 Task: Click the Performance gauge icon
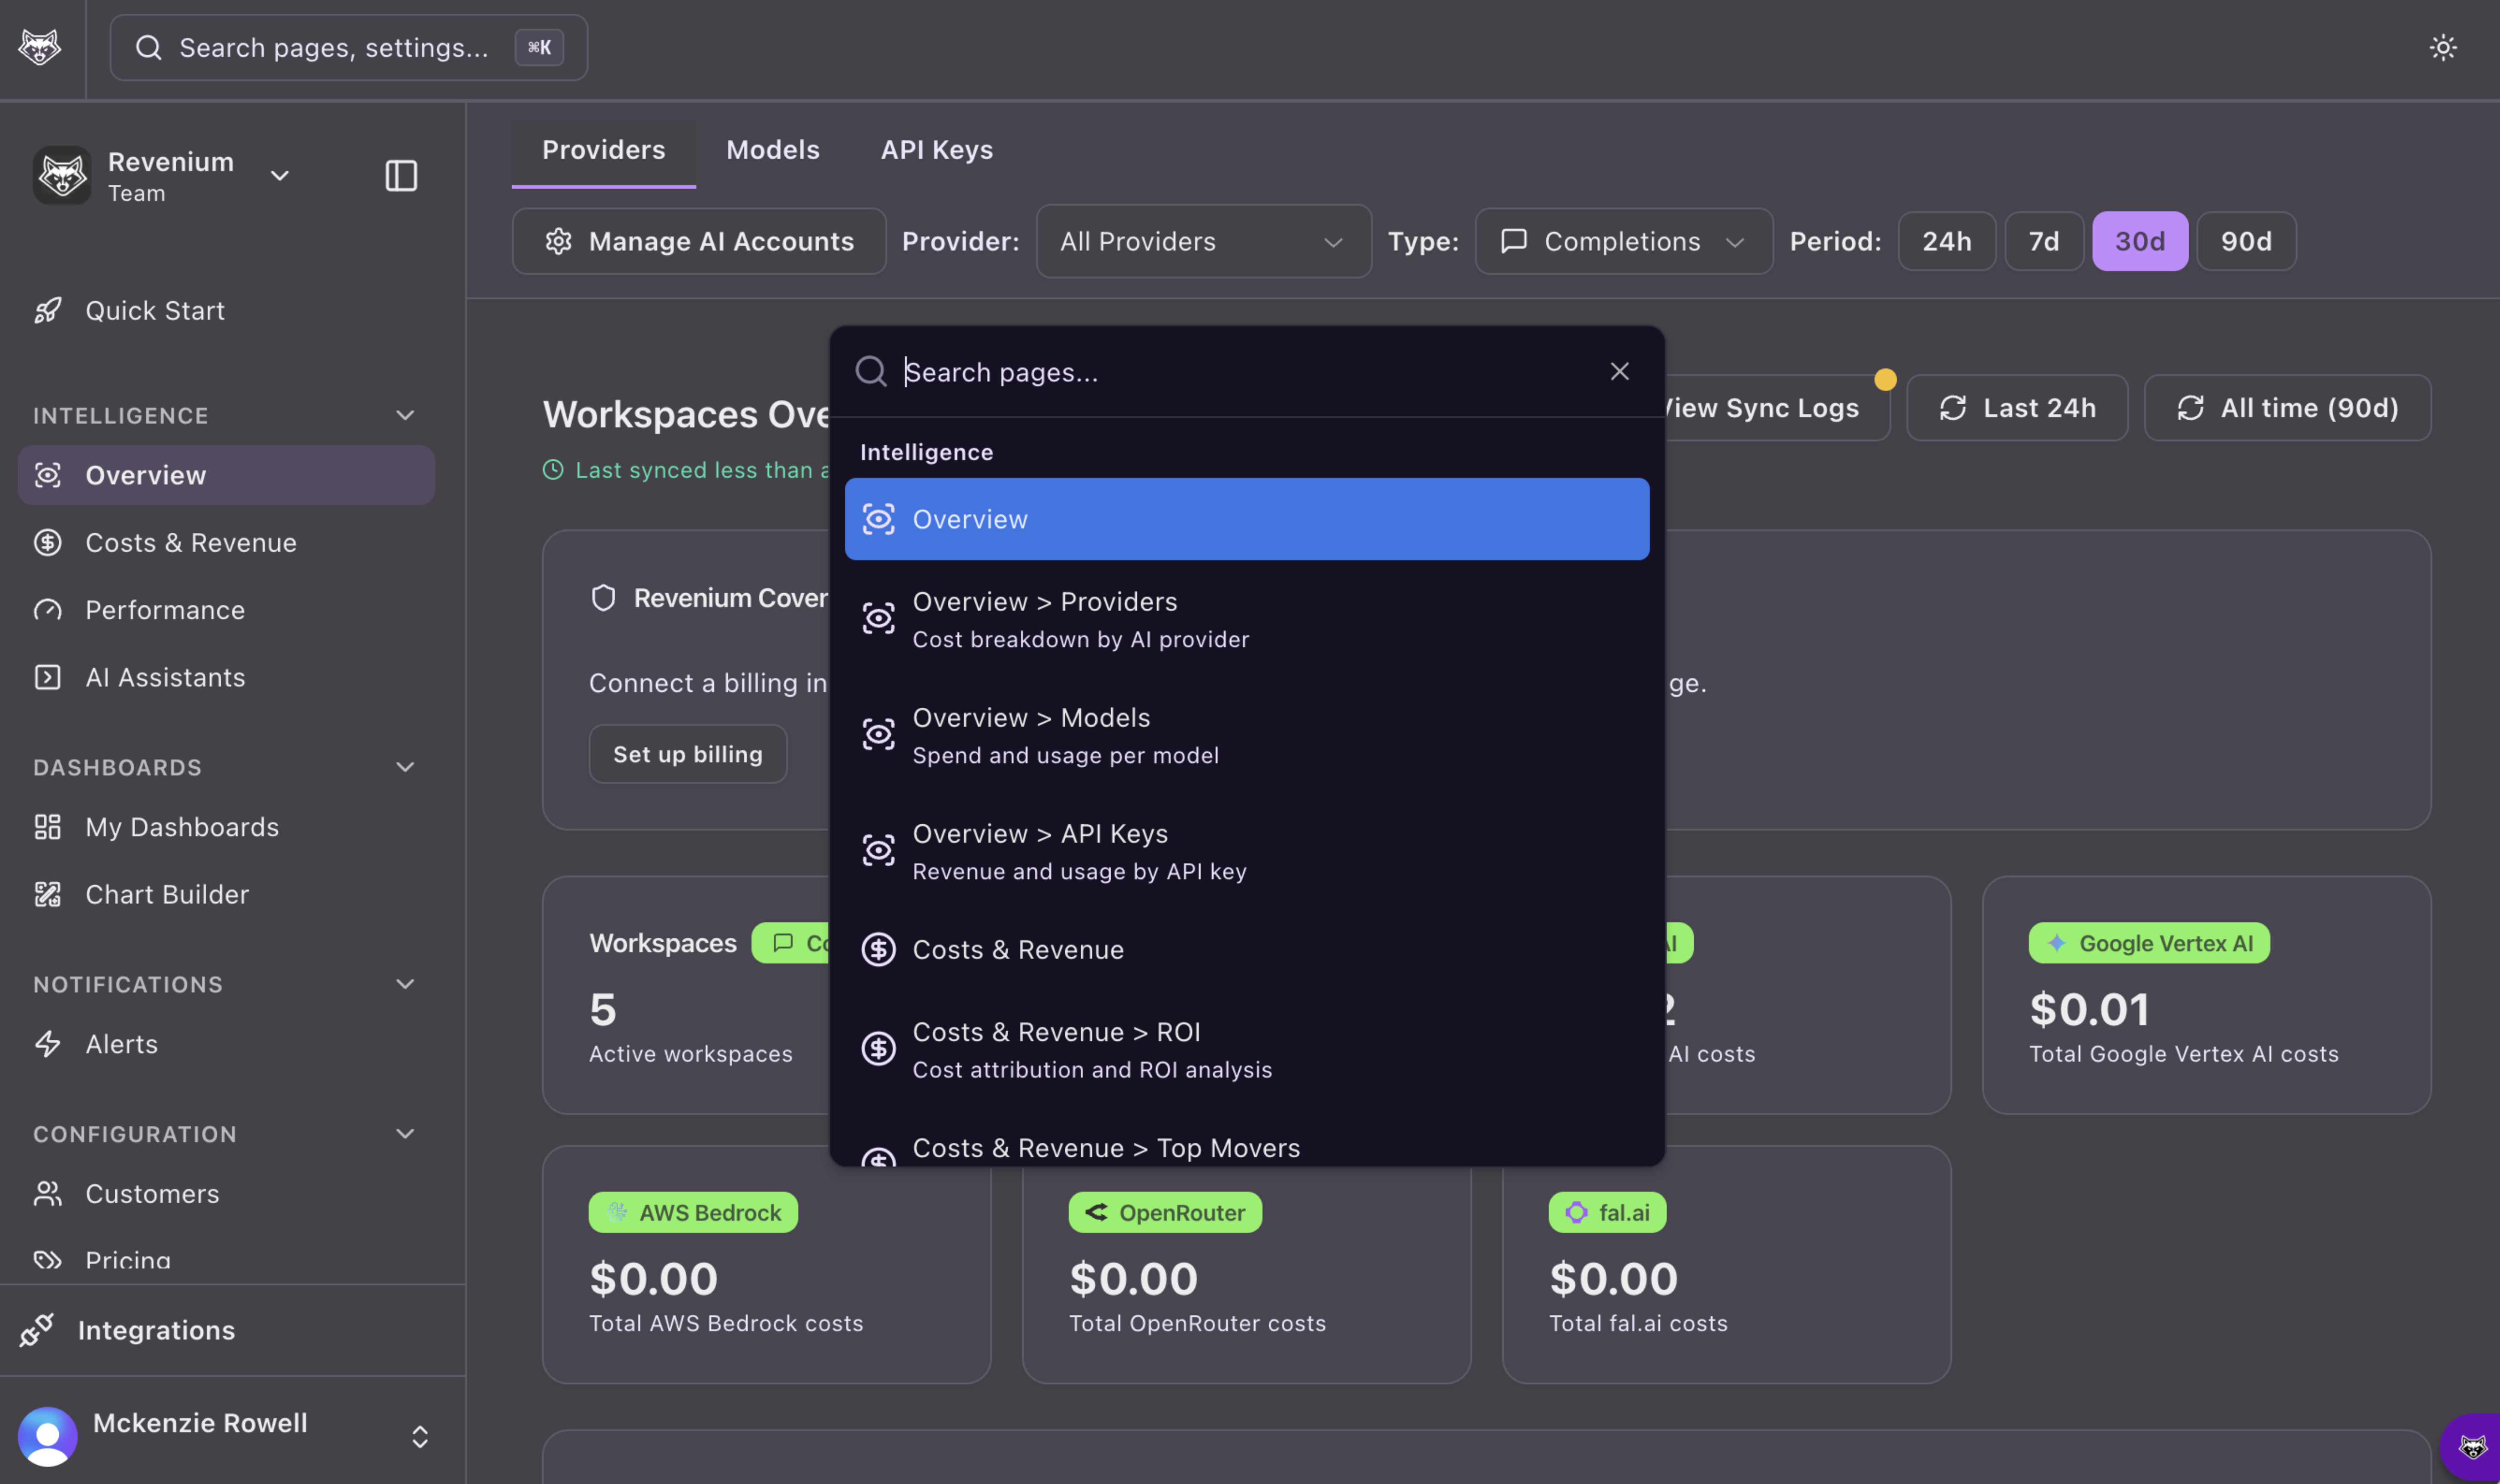pos(47,610)
